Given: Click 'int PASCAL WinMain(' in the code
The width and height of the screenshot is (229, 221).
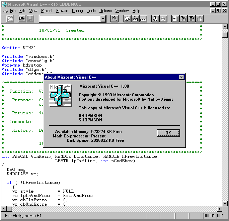Looking at the screenshot, I should coord(27,156).
